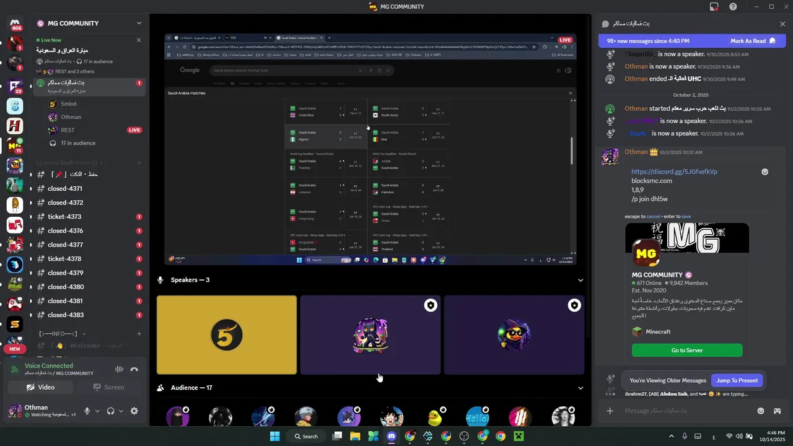
Task: Open yellow 5 speaker tile
Action: (x=227, y=335)
